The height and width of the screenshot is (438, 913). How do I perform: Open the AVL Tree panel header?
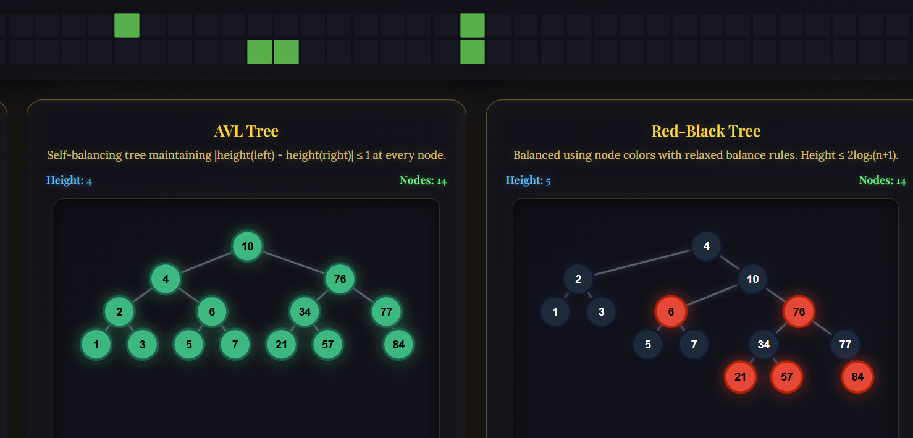click(246, 131)
